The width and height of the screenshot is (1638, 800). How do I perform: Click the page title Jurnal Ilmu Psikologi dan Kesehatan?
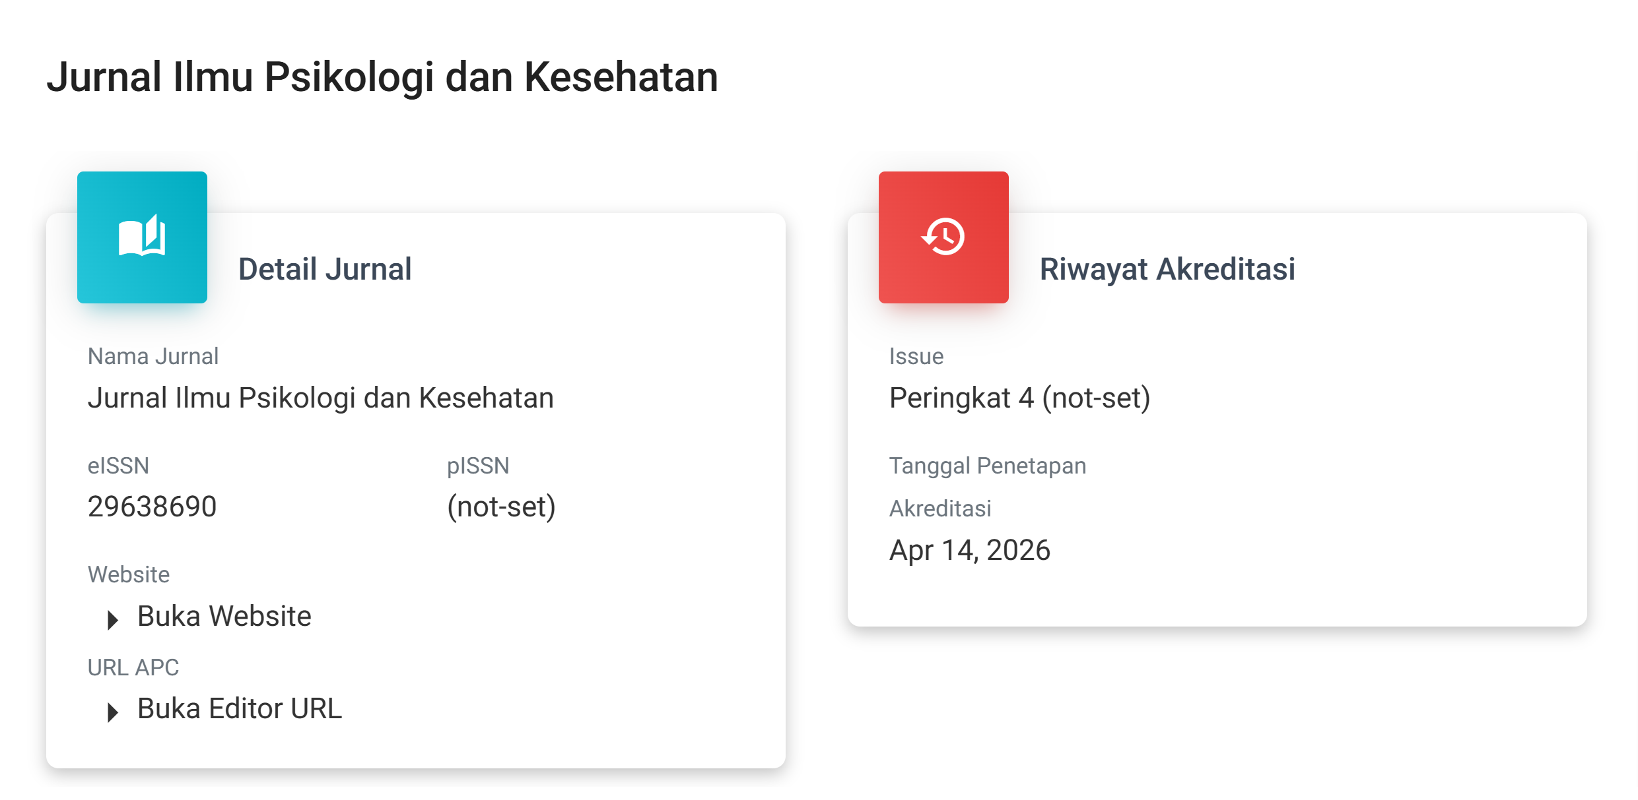382,77
